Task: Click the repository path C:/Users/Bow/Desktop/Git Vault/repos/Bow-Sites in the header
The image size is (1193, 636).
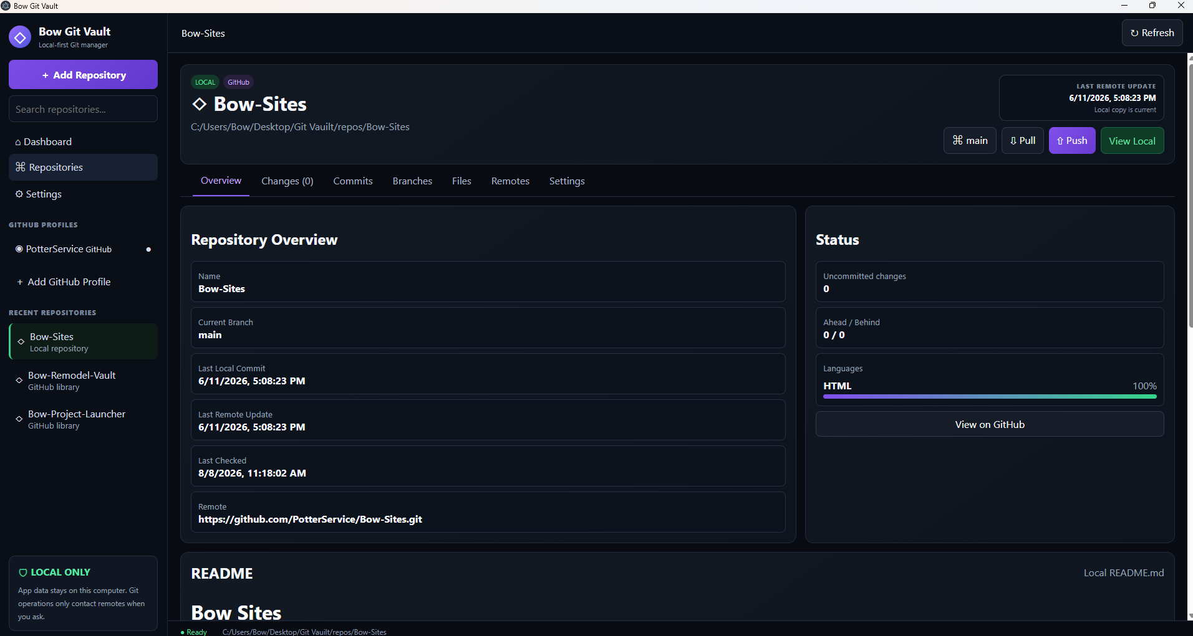Action: click(x=300, y=127)
